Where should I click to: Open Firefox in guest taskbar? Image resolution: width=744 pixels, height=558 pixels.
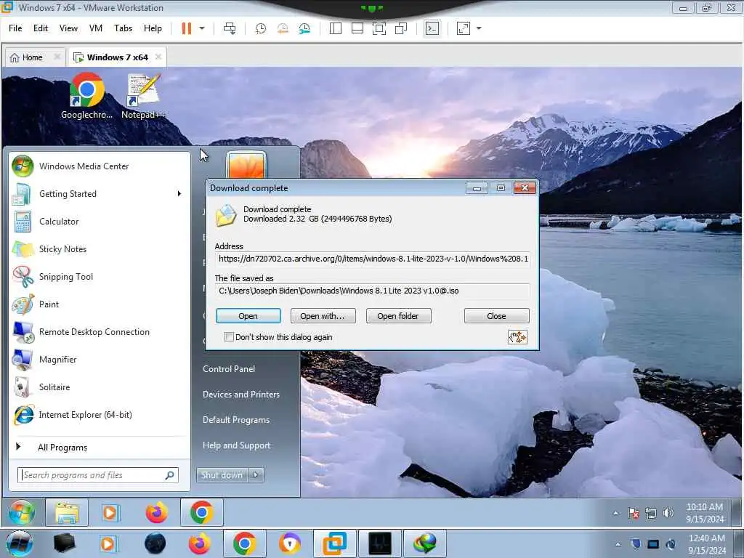click(157, 512)
